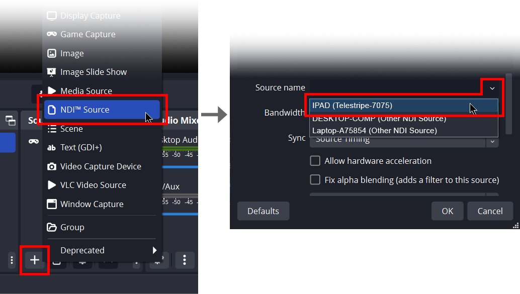Add a Video Capture Device source

[101, 166]
